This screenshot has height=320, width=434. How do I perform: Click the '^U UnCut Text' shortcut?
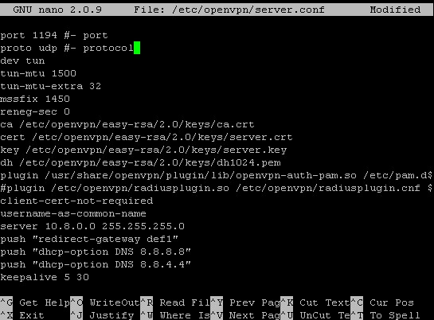[315, 315]
